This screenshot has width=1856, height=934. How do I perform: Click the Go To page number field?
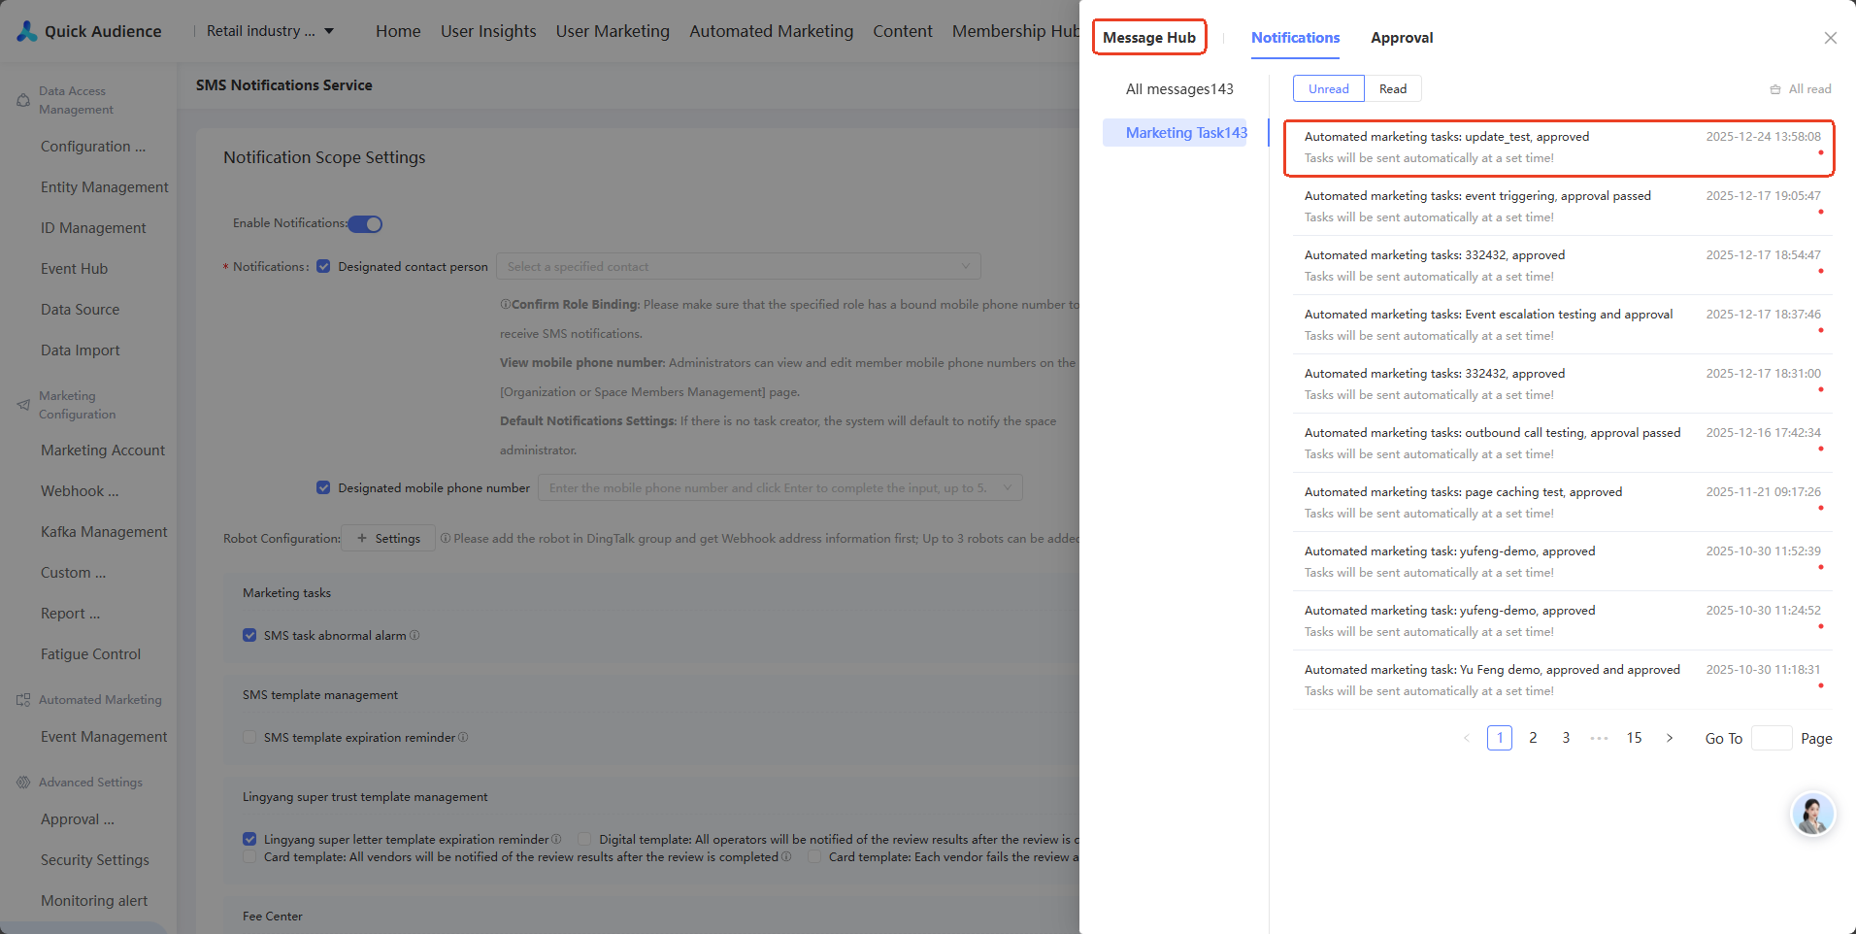click(1772, 738)
